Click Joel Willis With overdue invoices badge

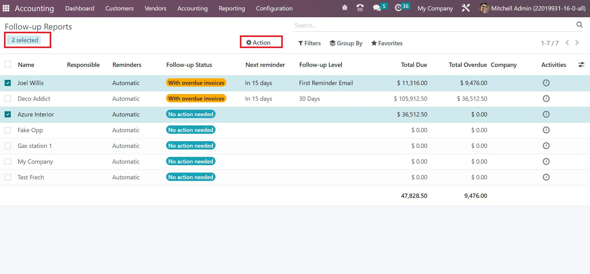[x=196, y=83]
